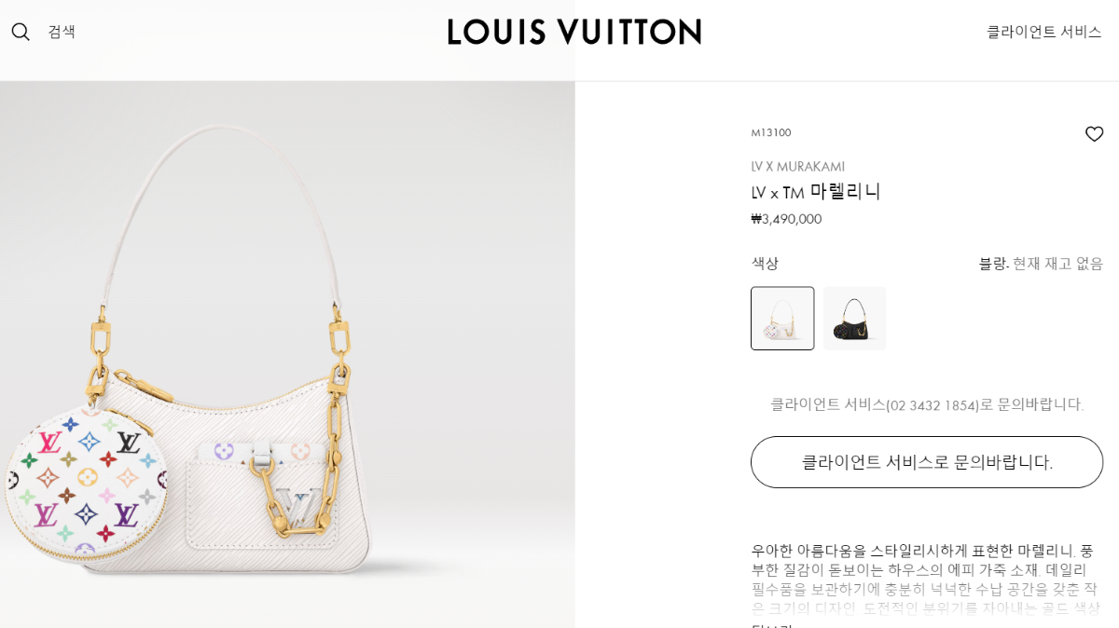This screenshot has height=628, width=1119.
Task: Click the product code M13100
Action: coord(771,133)
